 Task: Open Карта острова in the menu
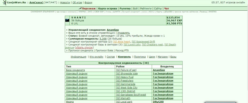(x=107, y=9)
